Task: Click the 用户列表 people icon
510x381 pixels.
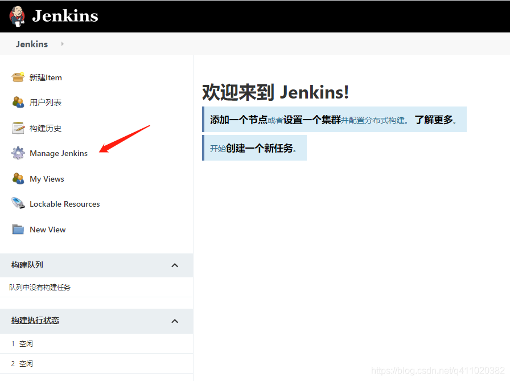Action: tap(18, 102)
